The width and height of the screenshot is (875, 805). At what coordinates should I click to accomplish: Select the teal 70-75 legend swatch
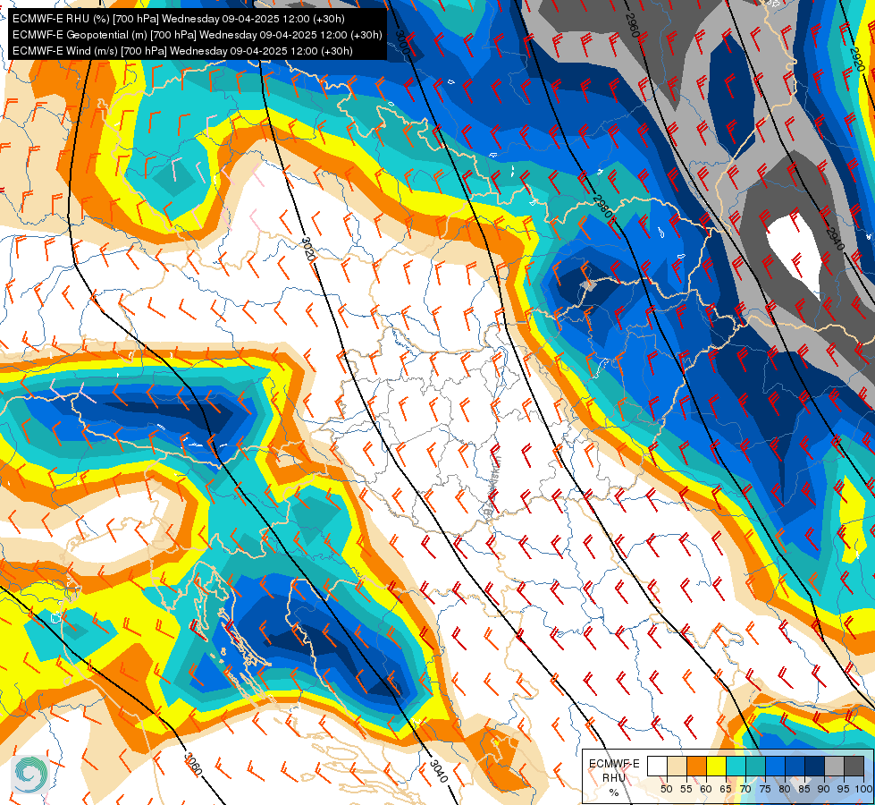755,766
